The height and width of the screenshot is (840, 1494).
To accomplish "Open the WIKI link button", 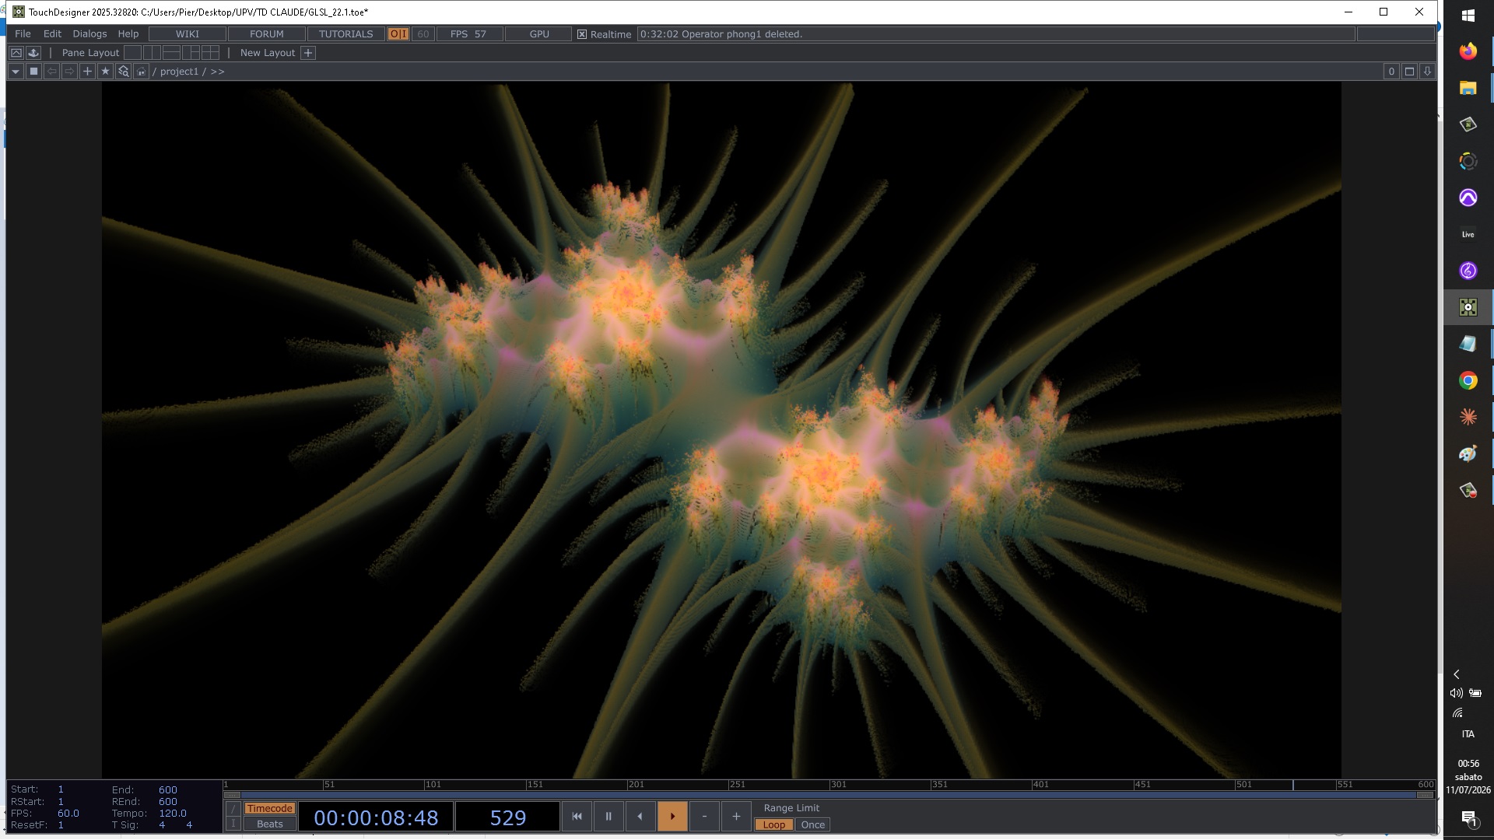I will click(188, 33).
